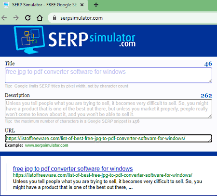Click the Description field label
Screen dimensions: 217x196
pos(17,95)
